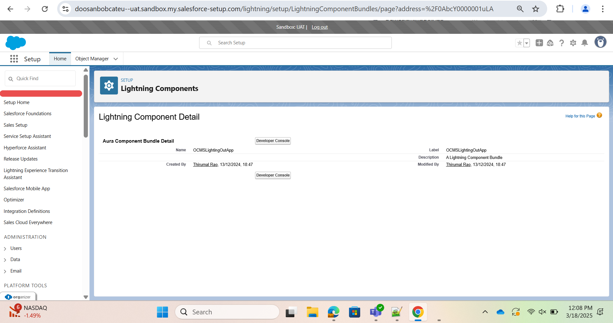
Task: Switch to the Home tab
Action: 60,59
